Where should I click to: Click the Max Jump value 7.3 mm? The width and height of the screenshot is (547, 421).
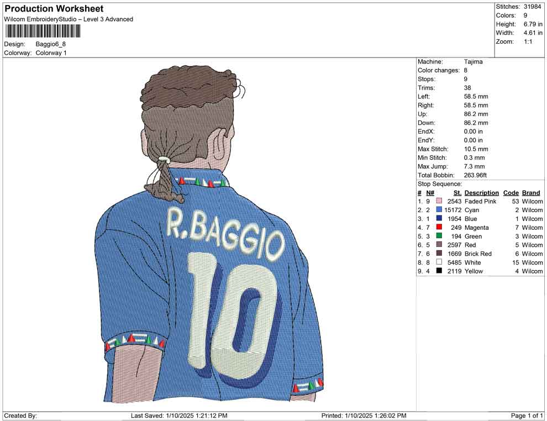point(475,166)
